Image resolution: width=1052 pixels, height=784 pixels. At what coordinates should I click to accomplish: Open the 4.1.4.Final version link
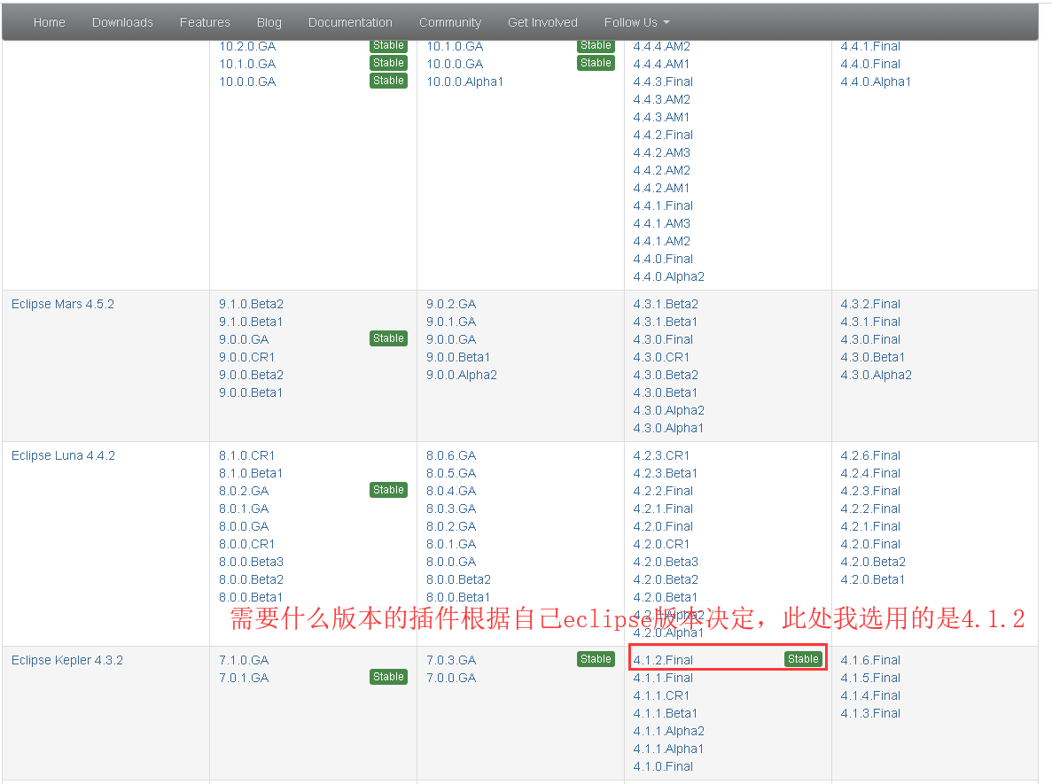870,695
